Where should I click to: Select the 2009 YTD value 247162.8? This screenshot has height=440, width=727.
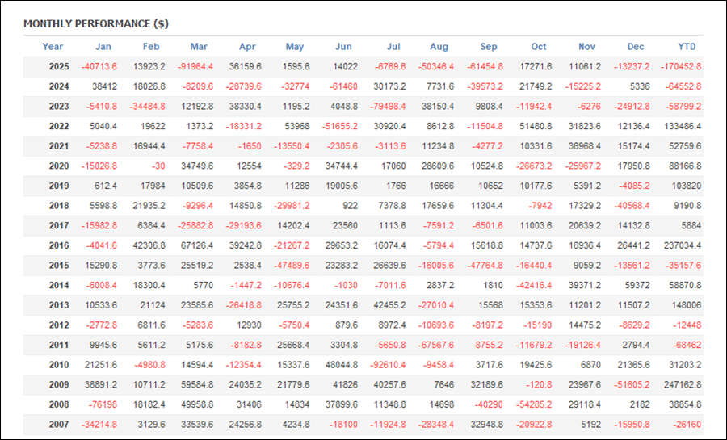pos(680,385)
